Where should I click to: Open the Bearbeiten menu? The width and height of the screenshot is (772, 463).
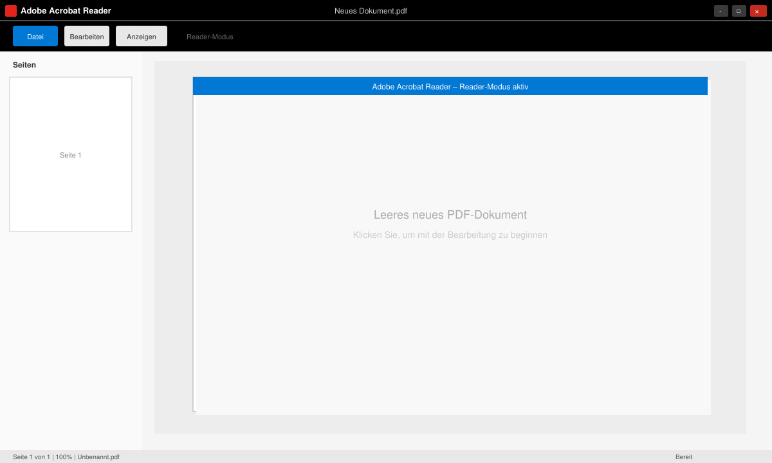click(x=87, y=36)
